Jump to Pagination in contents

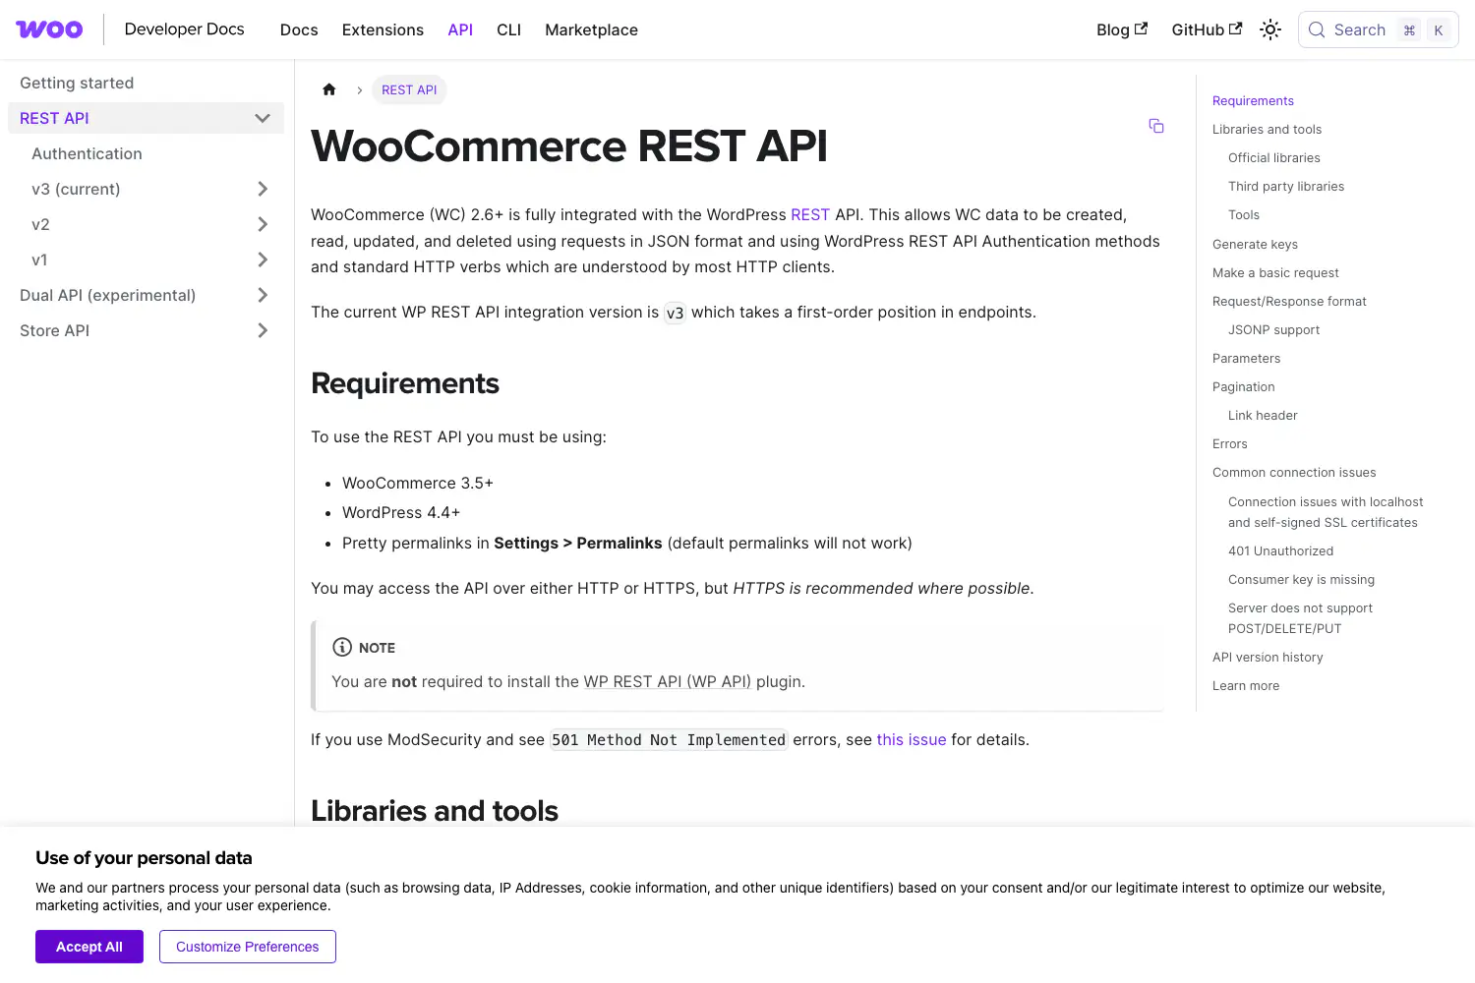[1244, 386]
